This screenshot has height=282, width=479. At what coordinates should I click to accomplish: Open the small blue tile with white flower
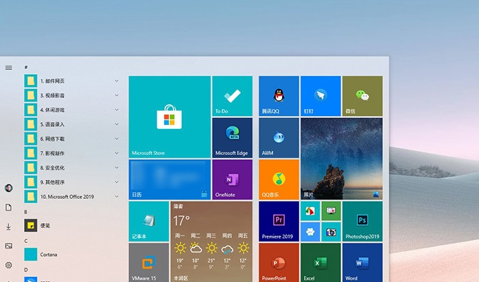point(310,232)
